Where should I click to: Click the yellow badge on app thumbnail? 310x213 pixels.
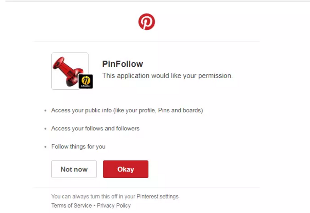[86, 81]
